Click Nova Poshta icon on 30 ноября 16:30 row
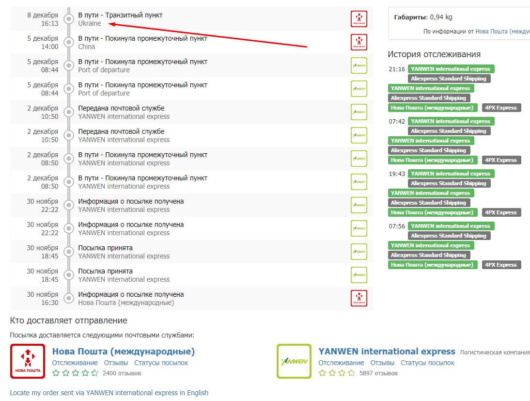Image resolution: width=530 pixels, height=401 pixels. [359, 298]
